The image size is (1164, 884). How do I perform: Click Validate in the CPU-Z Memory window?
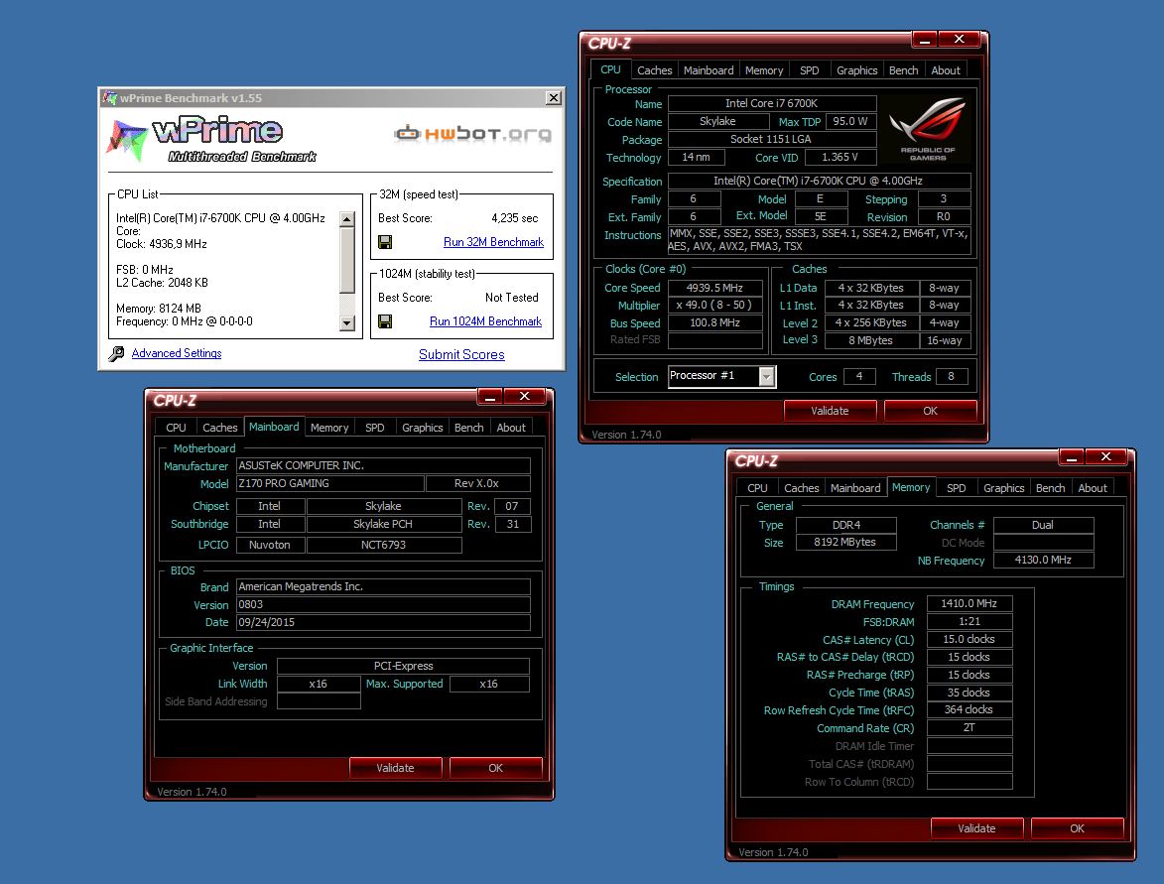[976, 828]
